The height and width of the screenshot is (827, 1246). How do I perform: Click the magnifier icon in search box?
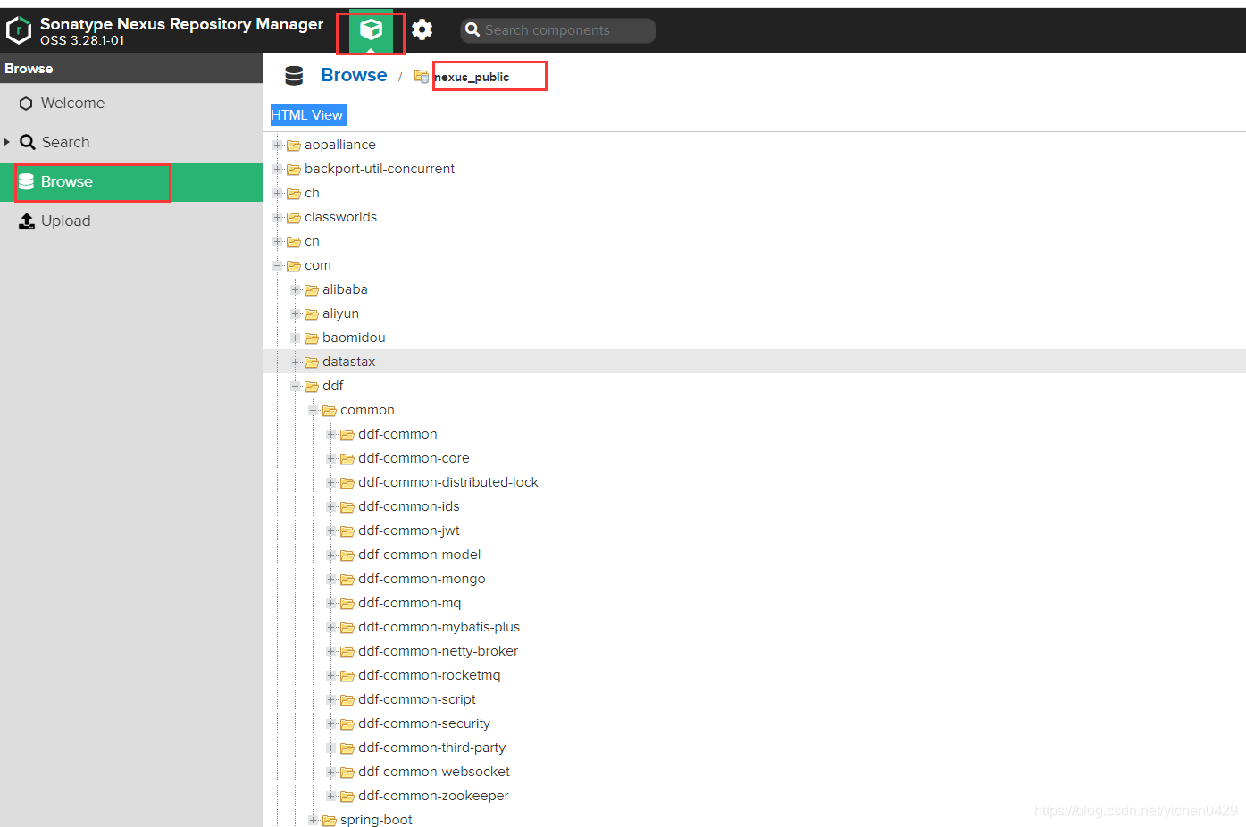[472, 30]
